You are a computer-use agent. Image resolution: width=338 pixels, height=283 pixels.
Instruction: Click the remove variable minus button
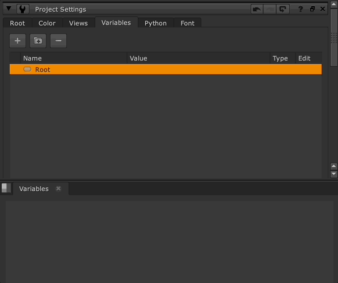click(58, 41)
